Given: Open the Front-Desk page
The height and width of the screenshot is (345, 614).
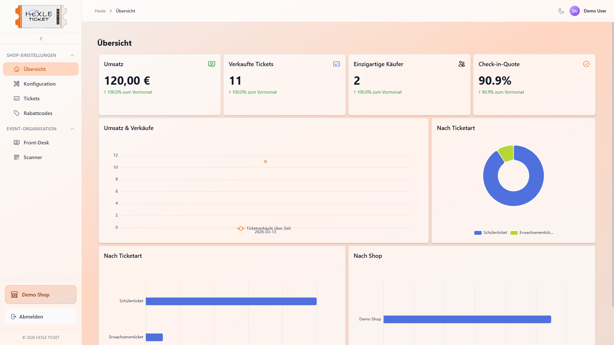Looking at the screenshot, I should pos(36,142).
